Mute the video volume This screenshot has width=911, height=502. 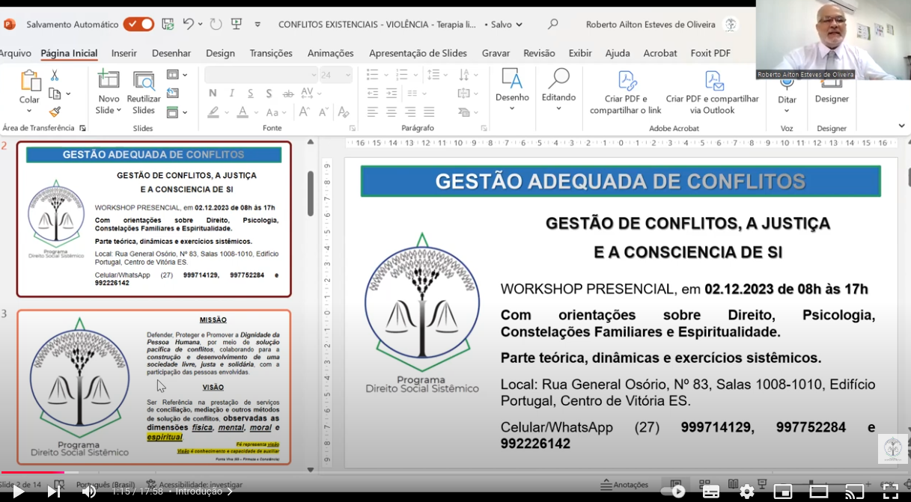89,492
